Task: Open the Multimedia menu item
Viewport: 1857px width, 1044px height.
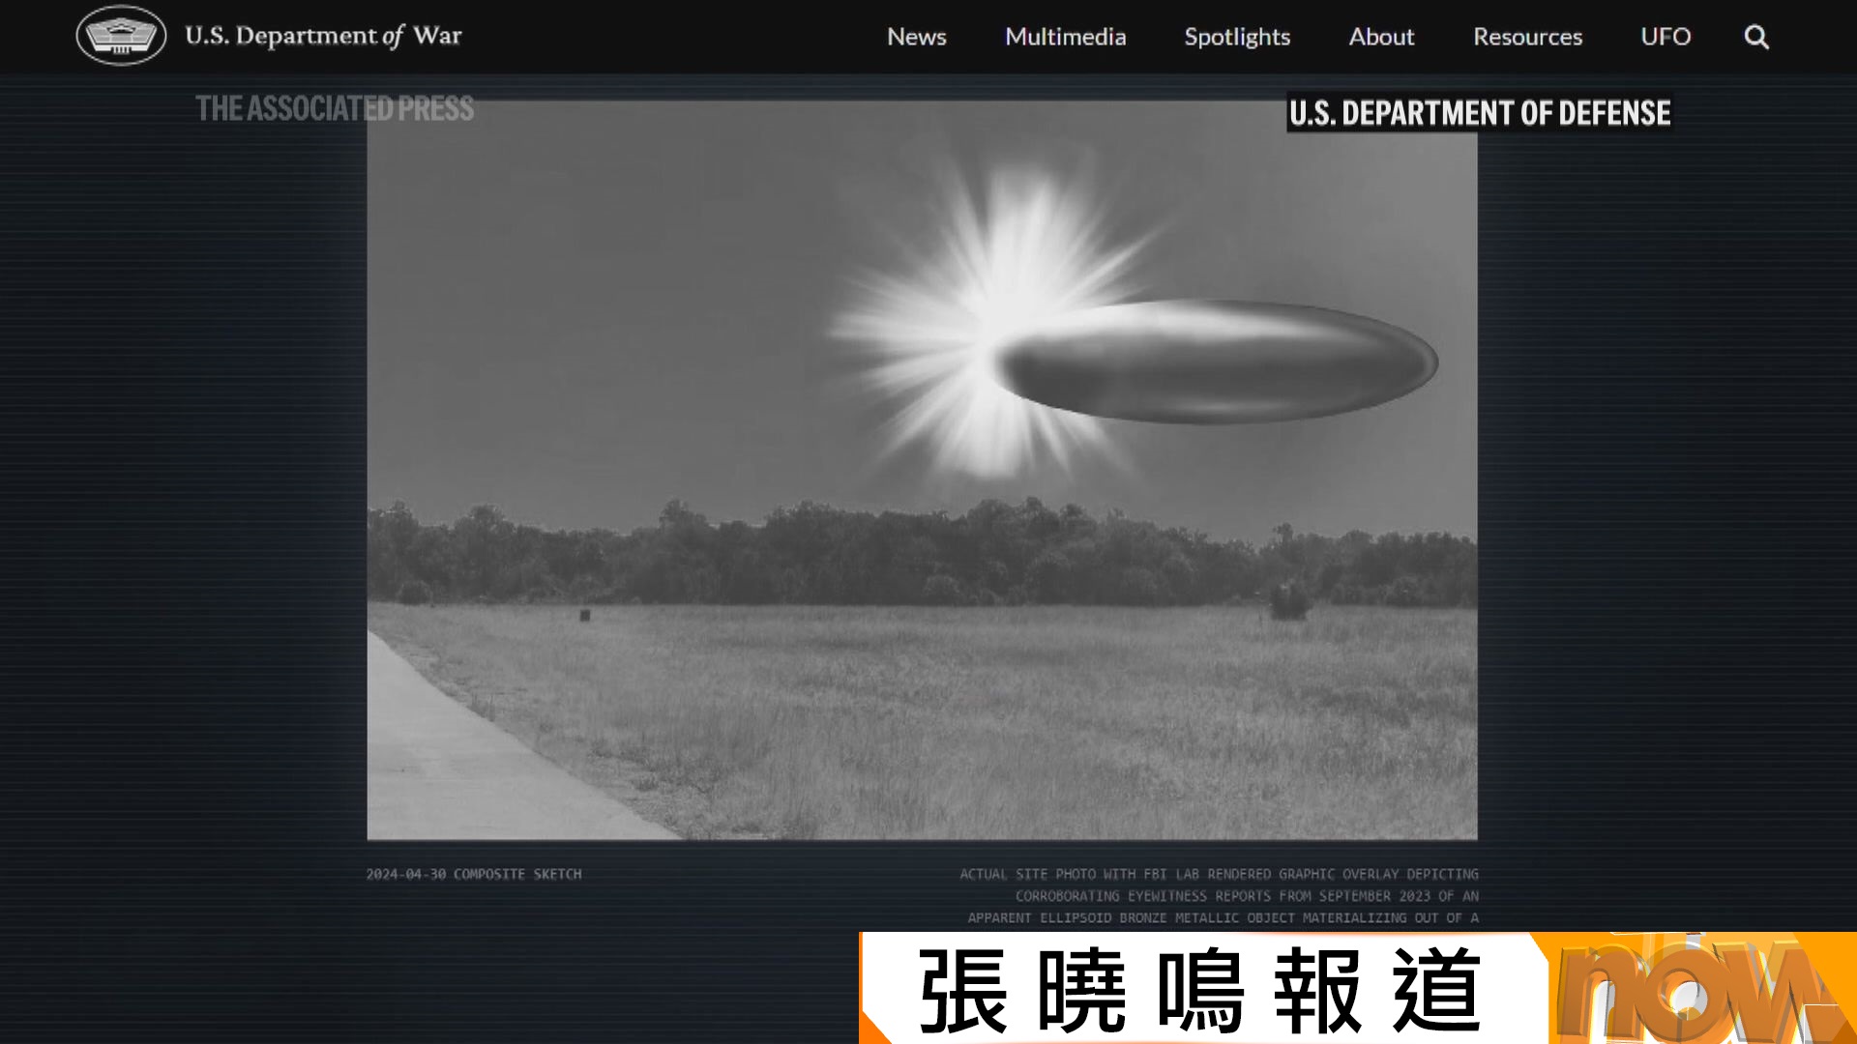Action: 1065,37
